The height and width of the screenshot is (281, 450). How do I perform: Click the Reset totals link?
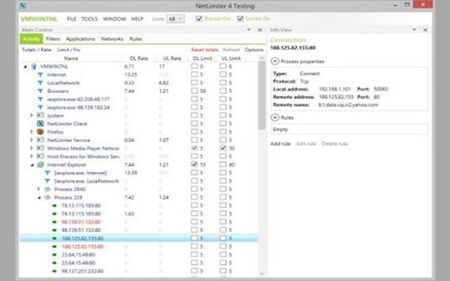(x=203, y=50)
